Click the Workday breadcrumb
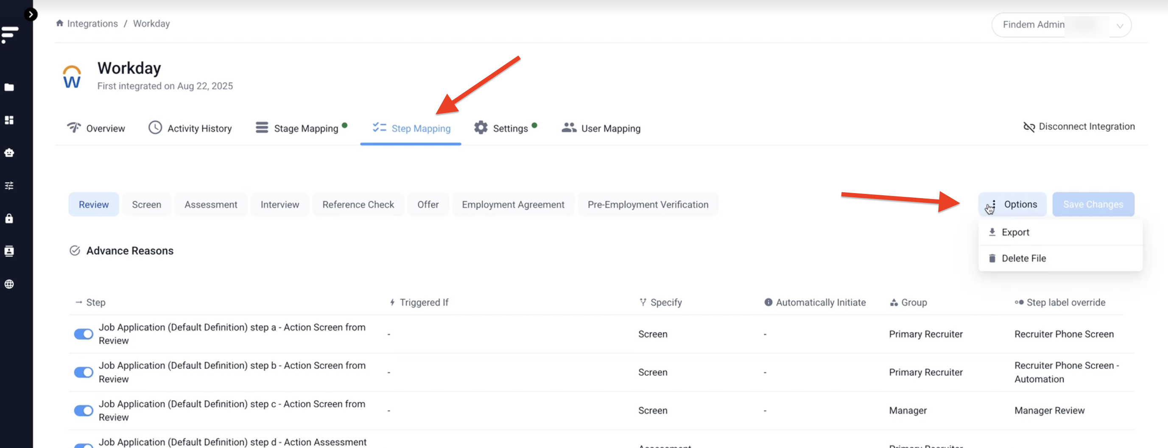The height and width of the screenshot is (448, 1168). point(151,24)
